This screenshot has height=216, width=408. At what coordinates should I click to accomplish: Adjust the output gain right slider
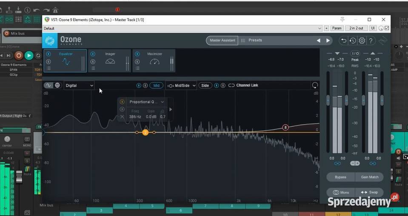[382, 100]
